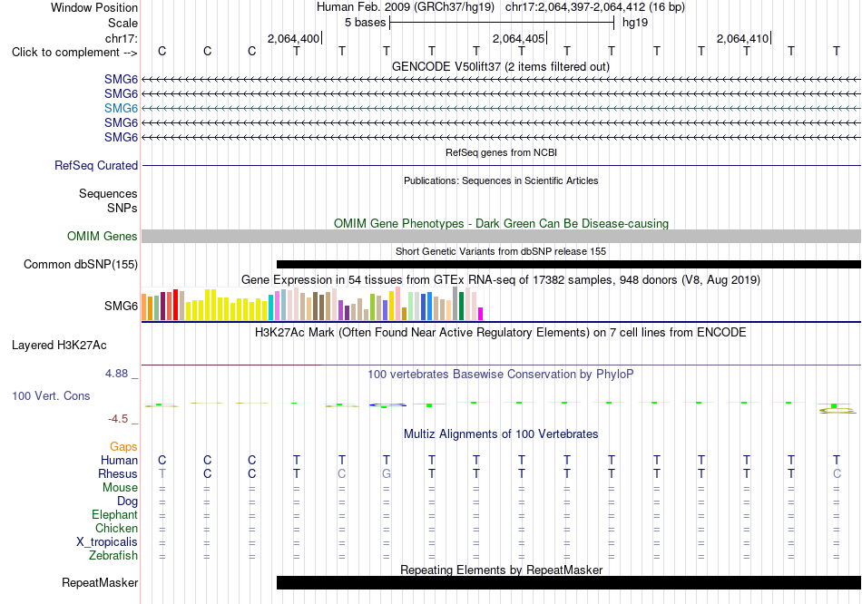This screenshot has width=862, height=604.
Task: Click the 'chr17:' ruler label
Action: coord(122,38)
